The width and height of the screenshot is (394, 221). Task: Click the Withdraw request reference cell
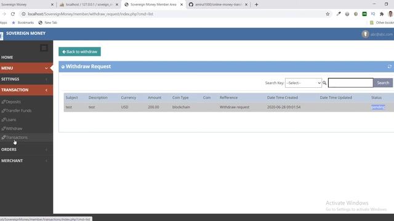pos(235,107)
